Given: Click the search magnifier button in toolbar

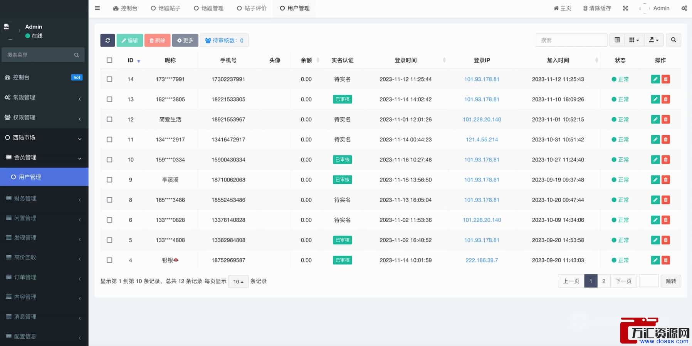Looking at the screenshot, I should pos(674,40).
